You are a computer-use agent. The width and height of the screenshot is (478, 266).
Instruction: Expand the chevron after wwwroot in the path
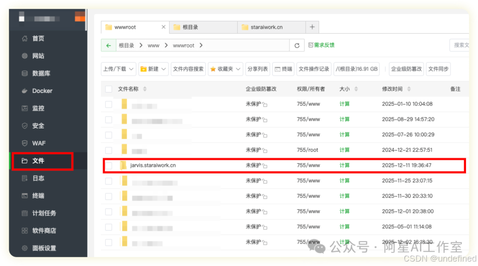[x=201, y=46]
